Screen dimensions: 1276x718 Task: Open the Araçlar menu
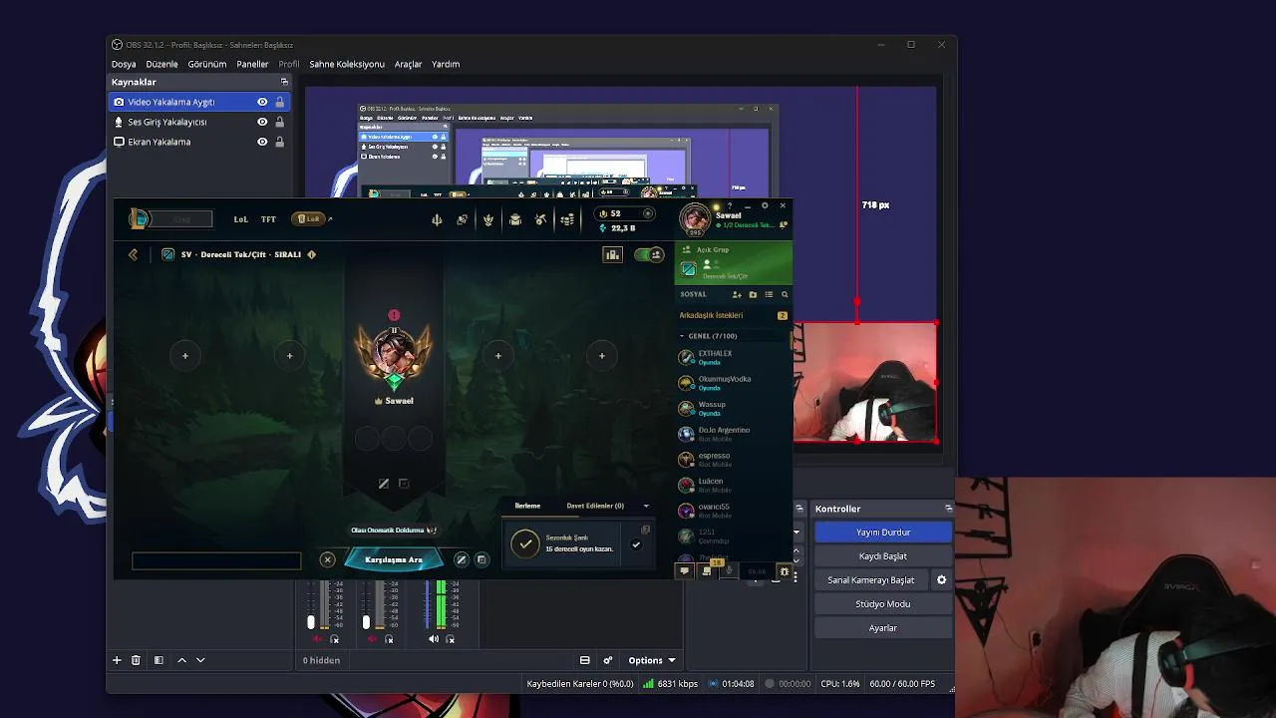coord(409,64)
